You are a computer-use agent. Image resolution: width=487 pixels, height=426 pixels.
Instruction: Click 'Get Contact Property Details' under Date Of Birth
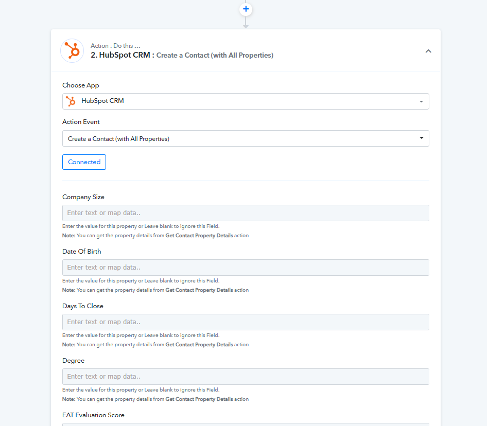coord(199,290)
